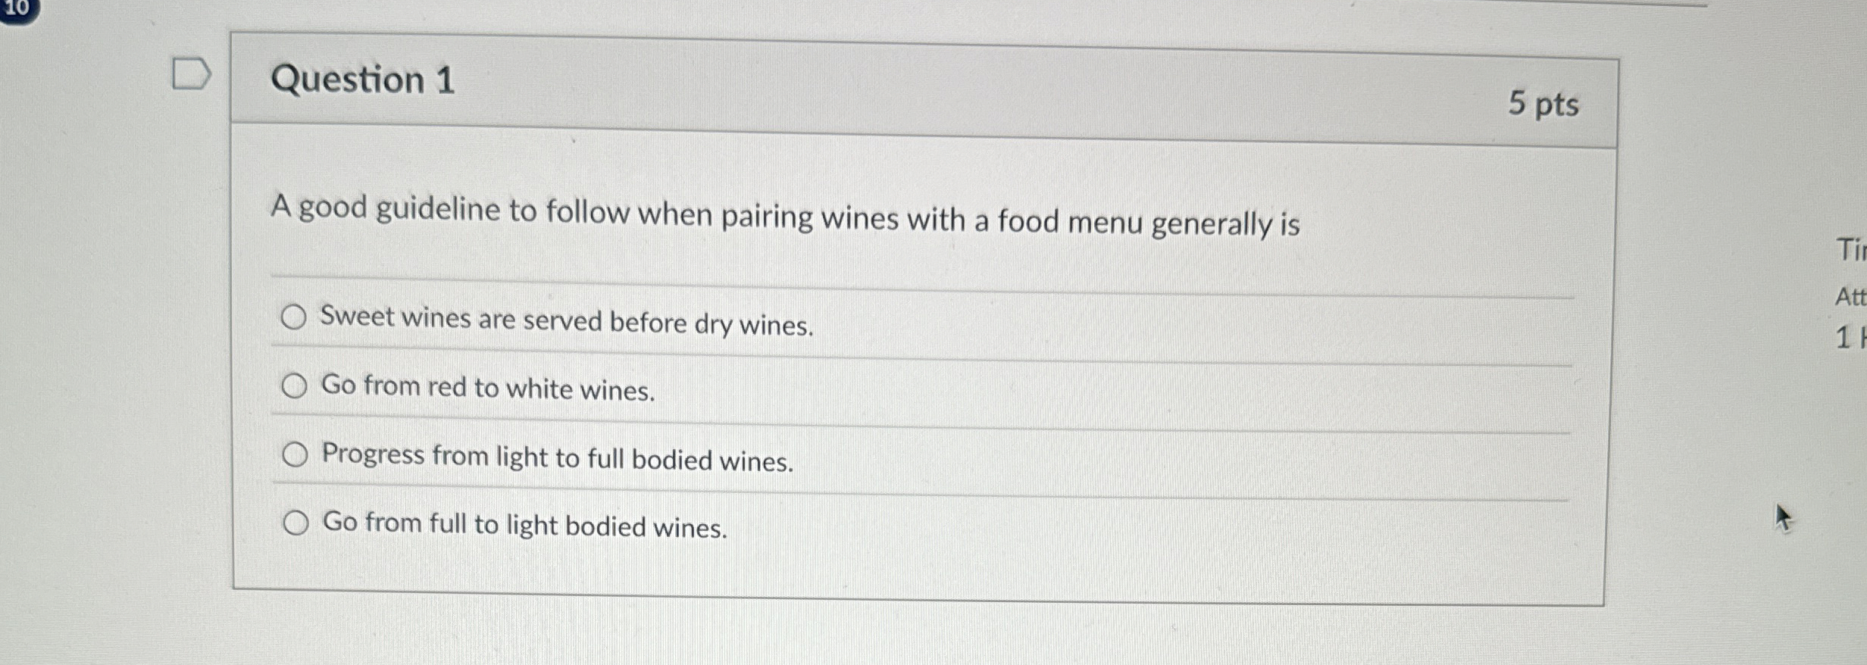
Task: Click the last answer option's text
Action: pos(523,524)
